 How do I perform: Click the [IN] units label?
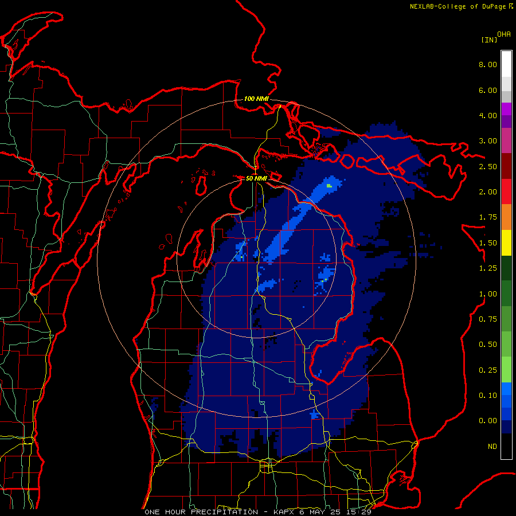(x=490, y=40)
